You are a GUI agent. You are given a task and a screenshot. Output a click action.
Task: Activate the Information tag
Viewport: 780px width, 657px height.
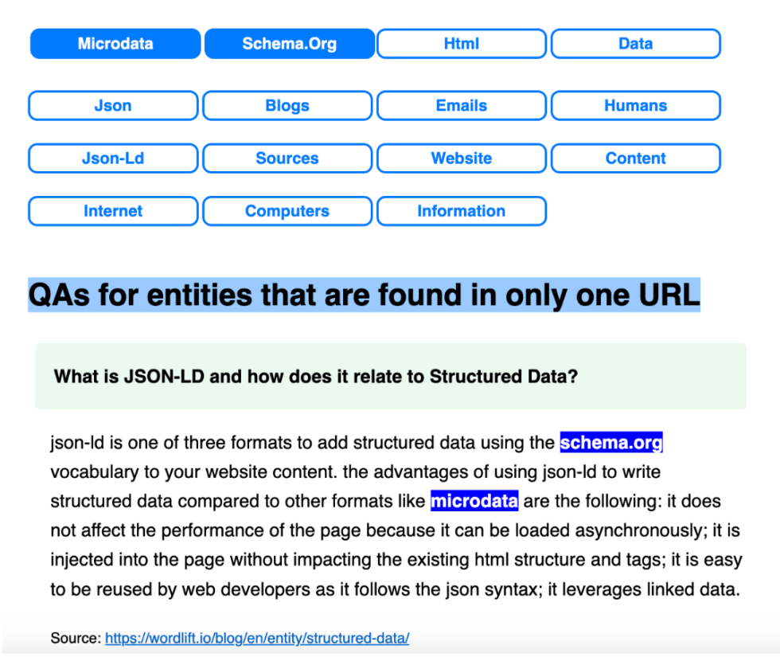462,211
